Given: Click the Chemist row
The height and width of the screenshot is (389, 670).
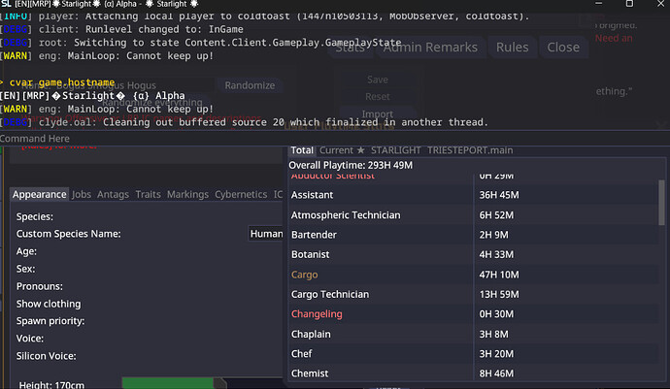Looking at the screenshot, I should tap(474, 373).
